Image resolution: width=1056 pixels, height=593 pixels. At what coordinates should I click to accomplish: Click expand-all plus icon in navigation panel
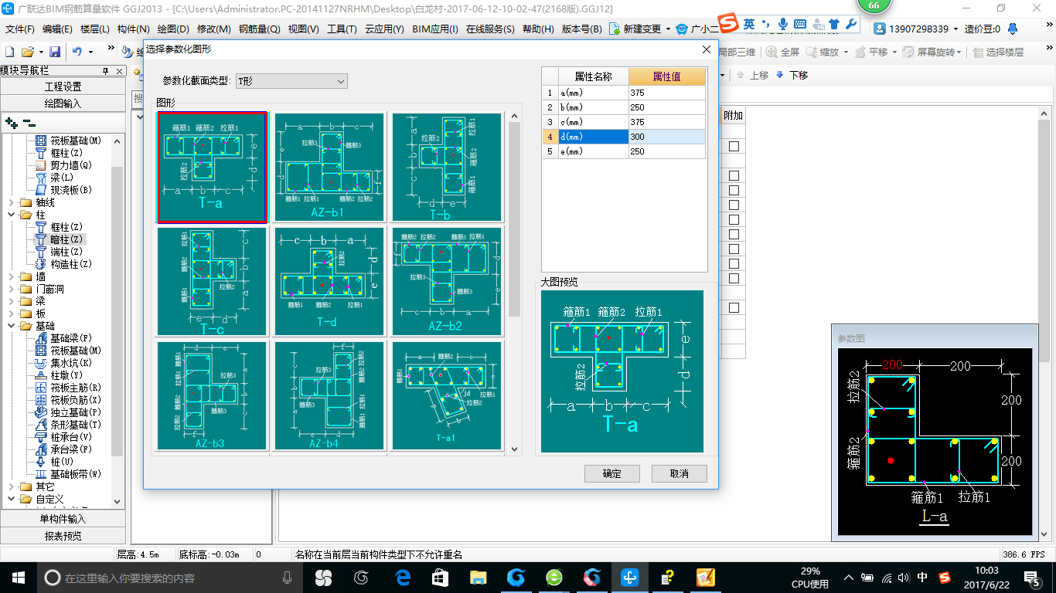pyautogui.click(x=12, y=123)
